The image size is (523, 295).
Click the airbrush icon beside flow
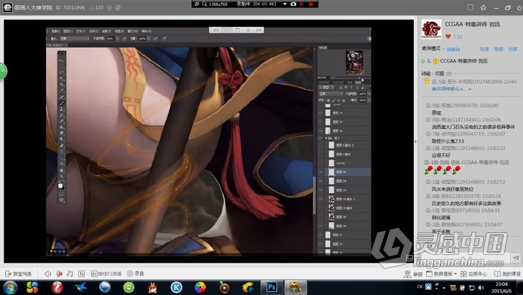tap(155, 39)
